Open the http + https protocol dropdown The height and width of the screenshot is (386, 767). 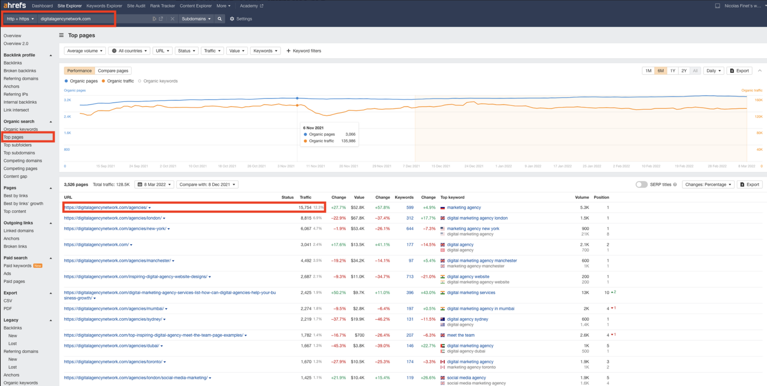click(20, 19)
